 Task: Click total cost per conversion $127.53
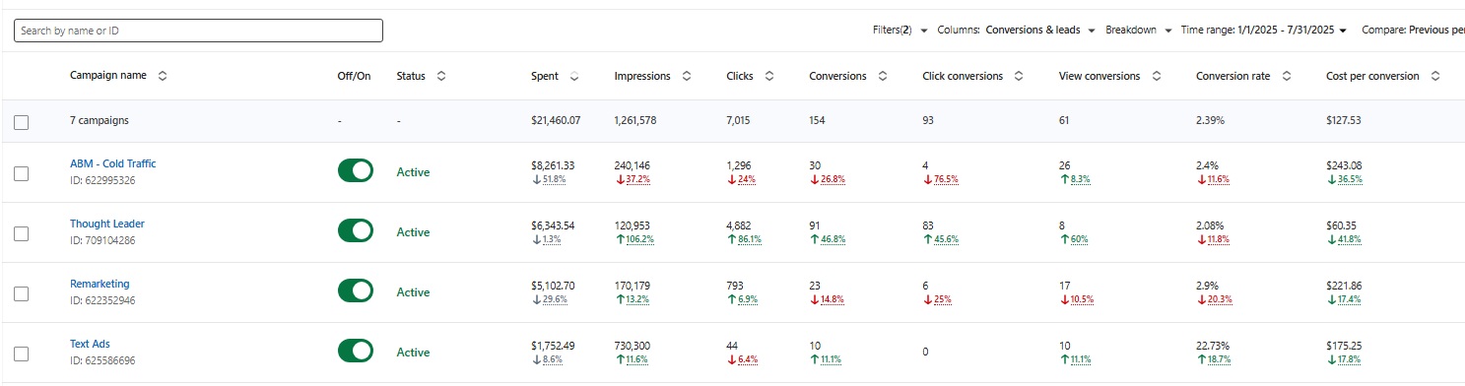1345,120
